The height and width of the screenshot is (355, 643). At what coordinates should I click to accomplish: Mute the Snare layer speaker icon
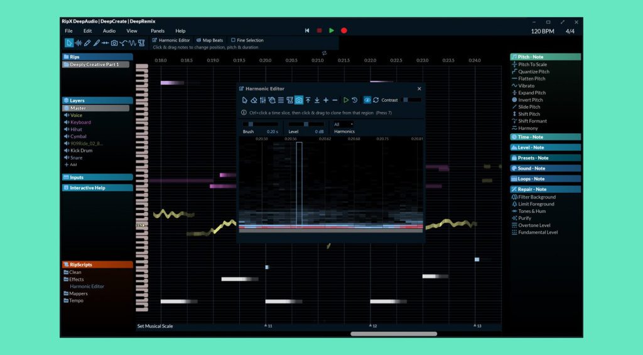(x=67, y=158)
